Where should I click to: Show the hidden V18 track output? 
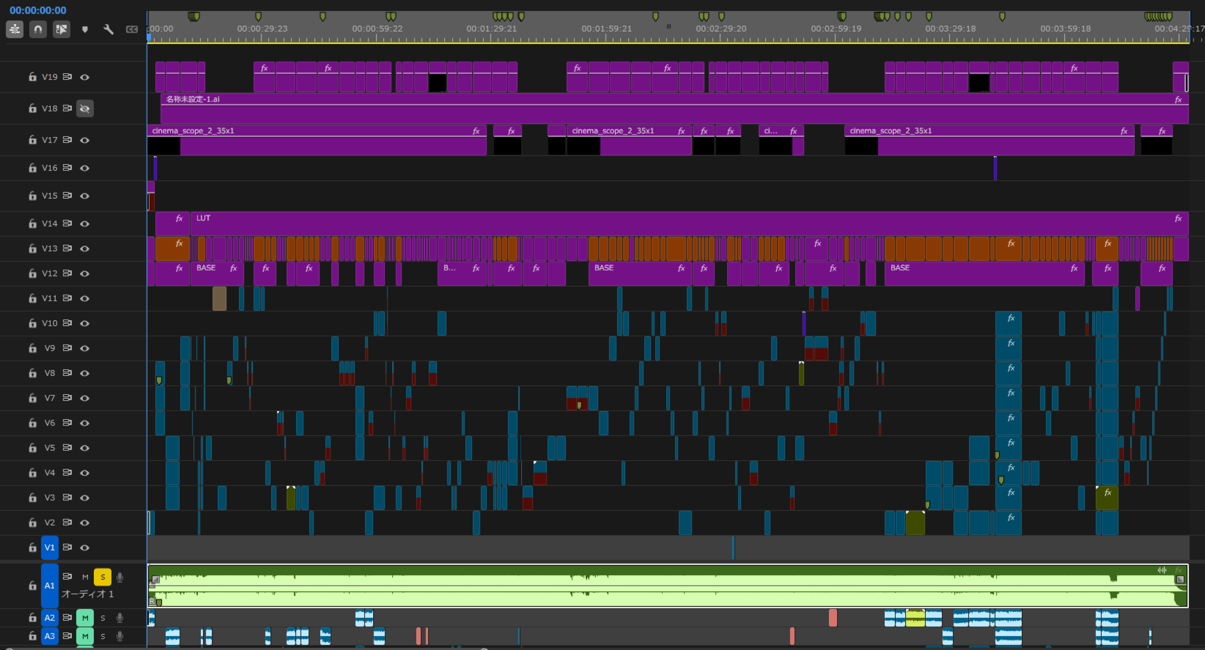click(85, 108)
